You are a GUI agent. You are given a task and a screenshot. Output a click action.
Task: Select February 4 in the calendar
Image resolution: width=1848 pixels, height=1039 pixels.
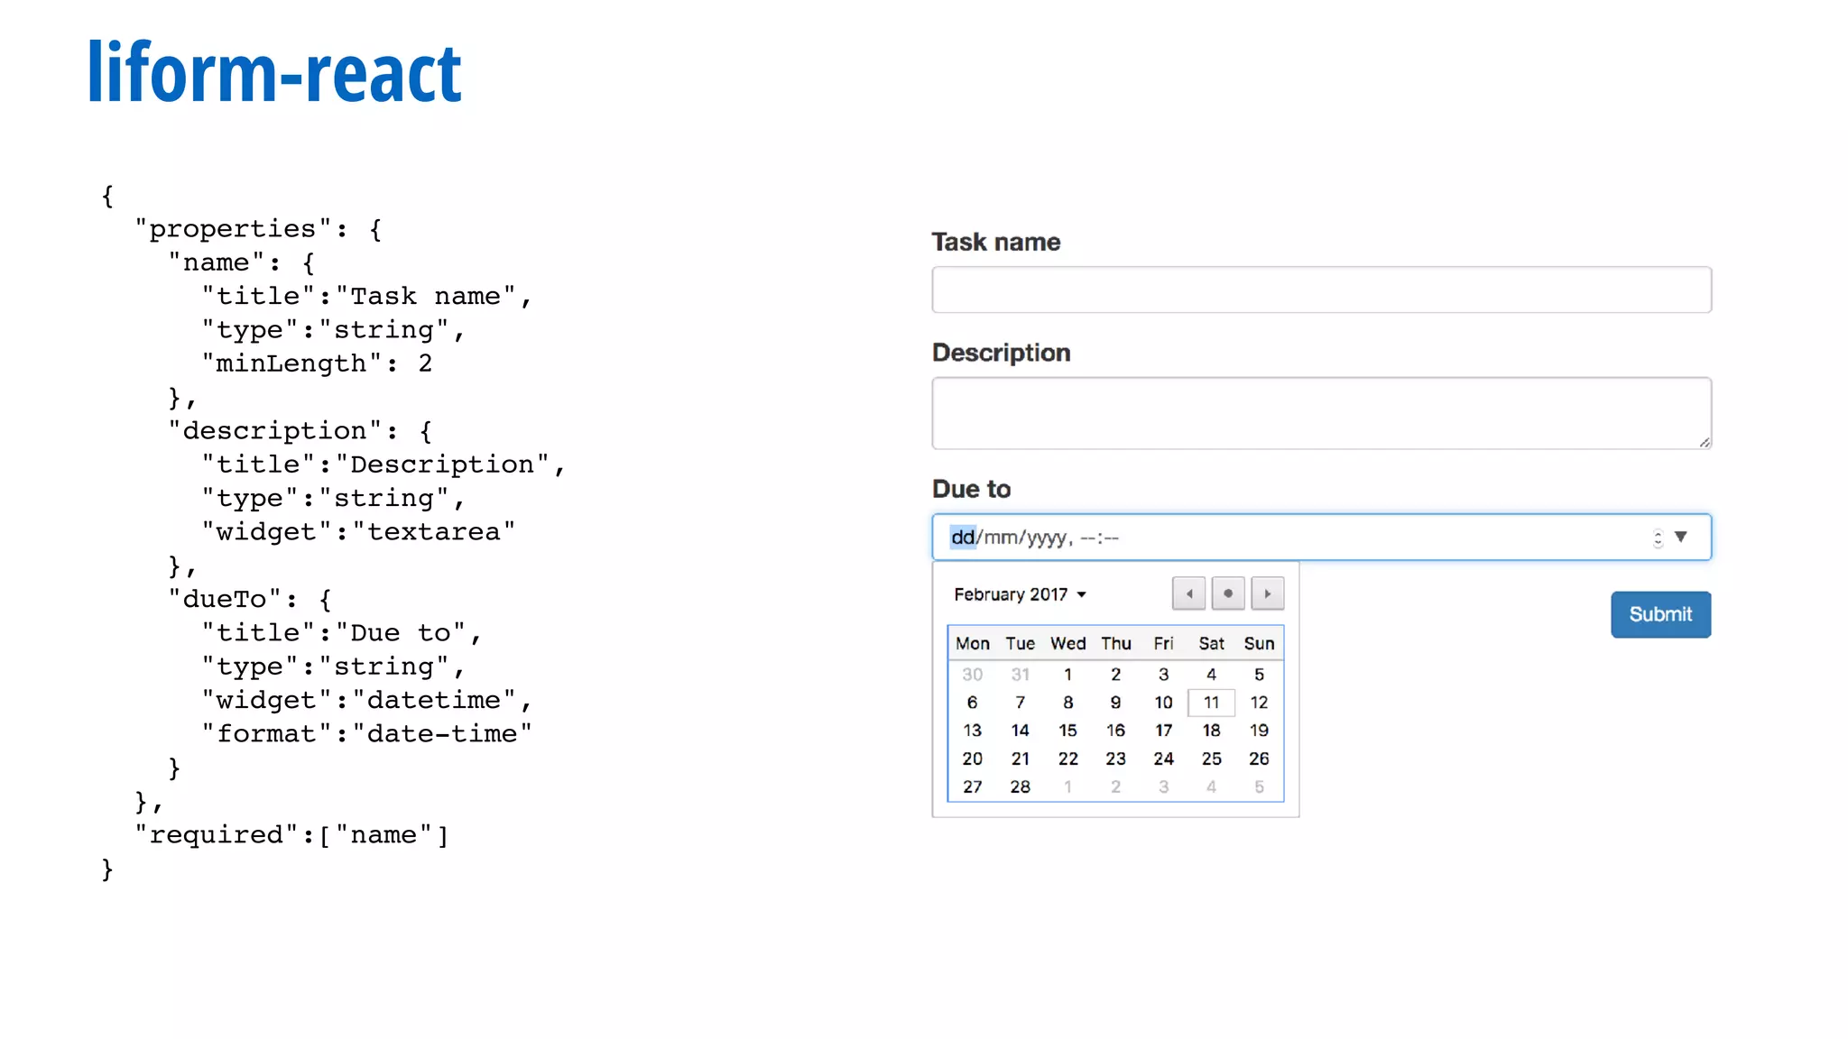coord(1211,675)
